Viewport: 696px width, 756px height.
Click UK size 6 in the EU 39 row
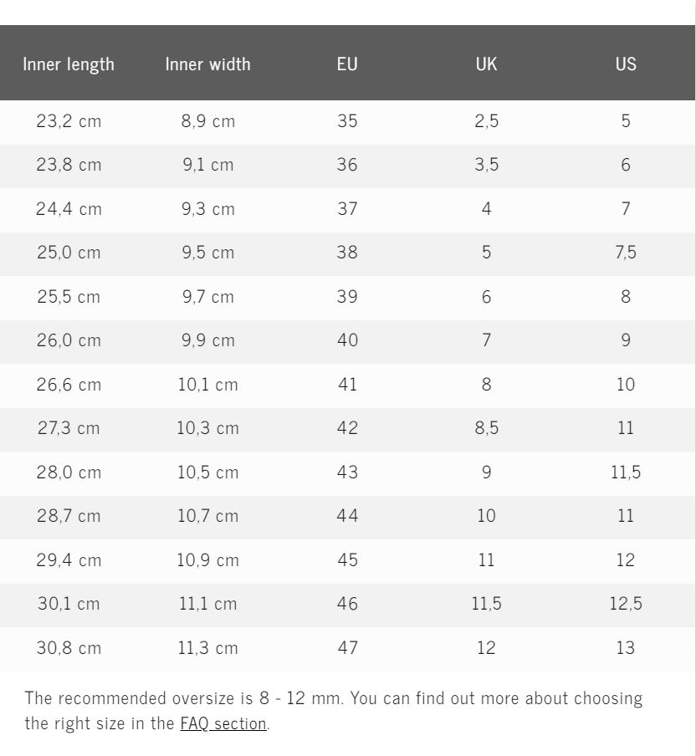(x=486, y=297)
